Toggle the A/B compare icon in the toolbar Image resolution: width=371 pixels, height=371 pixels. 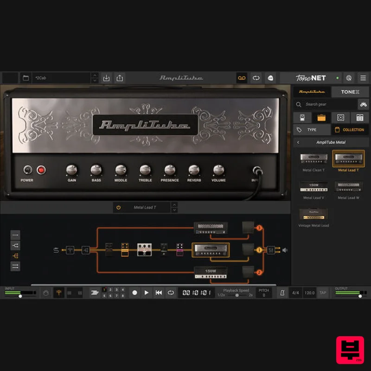tap(256, 78)
